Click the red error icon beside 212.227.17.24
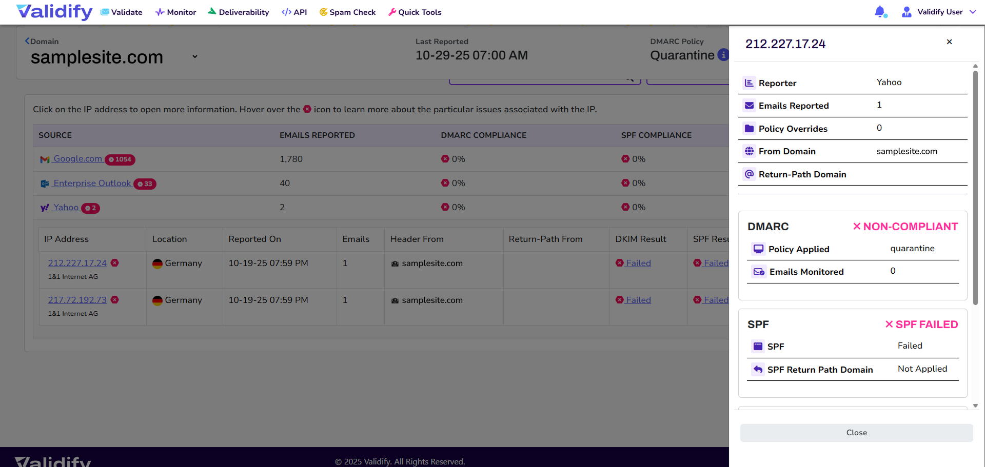 click(115, 263)
